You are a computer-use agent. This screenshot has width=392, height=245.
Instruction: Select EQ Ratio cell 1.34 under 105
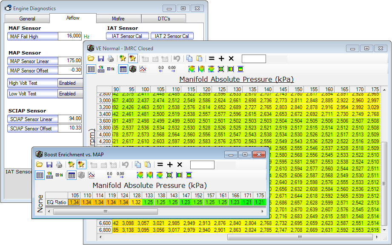(x=74, y=202)
